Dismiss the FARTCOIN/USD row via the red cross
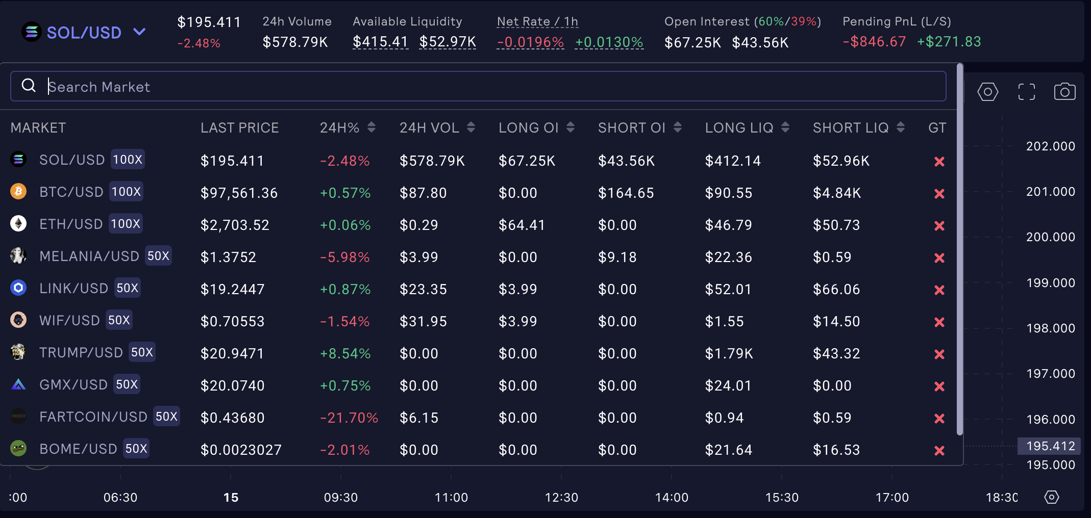Viewport: 1091px width, 518px height. (x=939, y=418)
